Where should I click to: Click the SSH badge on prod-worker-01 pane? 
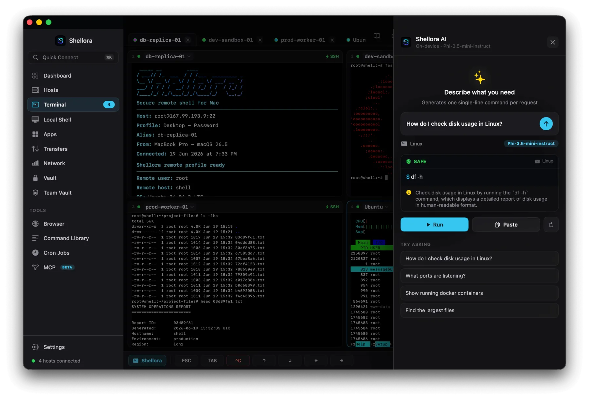tap(332, 207)
